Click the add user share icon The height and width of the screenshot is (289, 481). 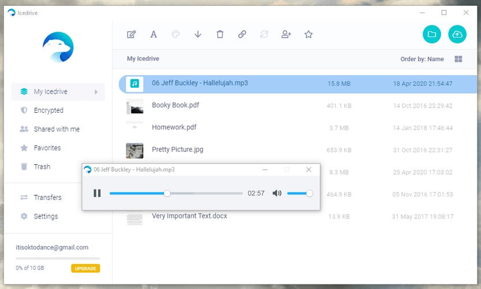(x=286, y=35)
